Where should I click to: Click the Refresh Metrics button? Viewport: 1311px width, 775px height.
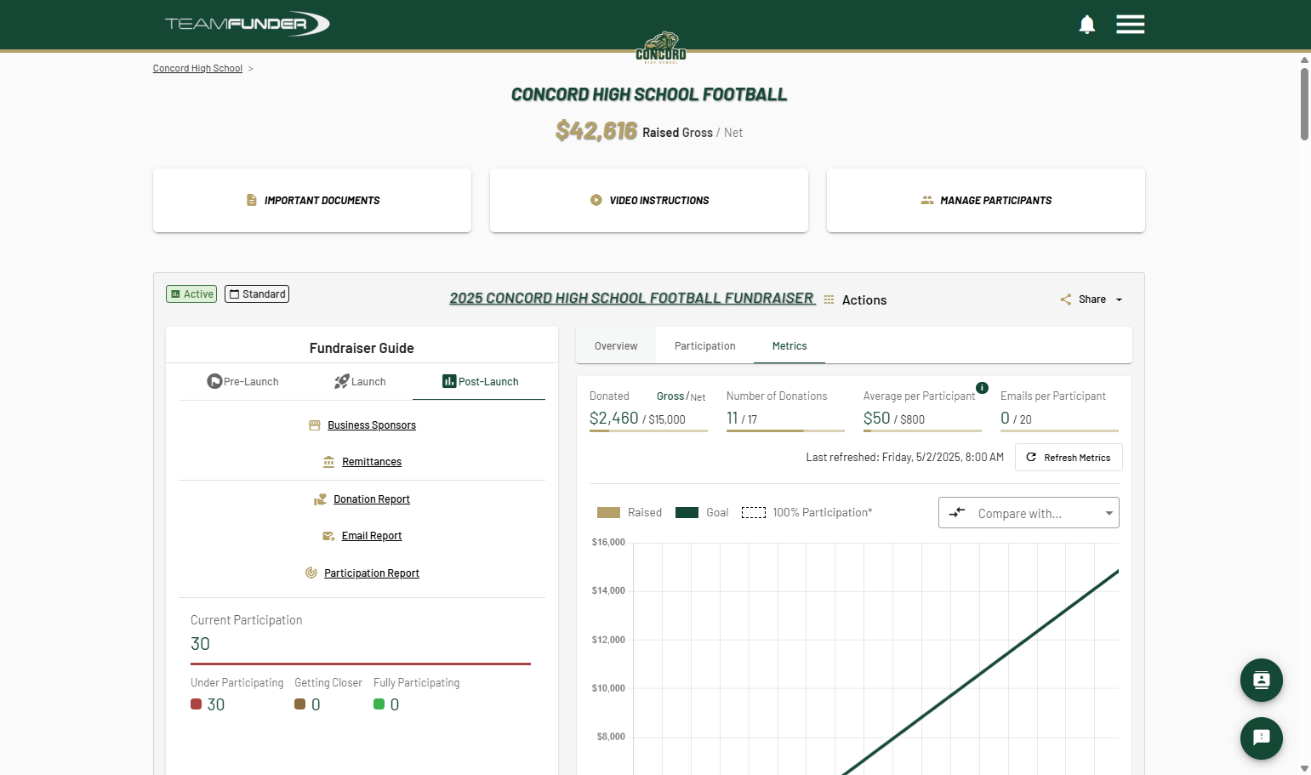pyautogui.click(x=1069, y=458)
